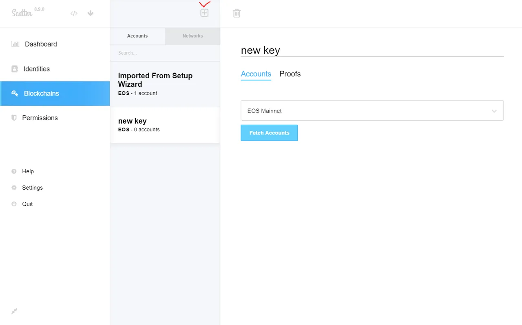Click 'EOS - 0 accounts' text

[x=139, y=129]
